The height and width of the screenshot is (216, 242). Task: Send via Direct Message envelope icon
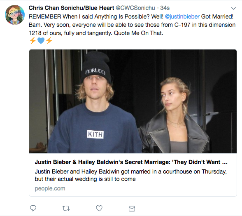[x=132, y=209]
